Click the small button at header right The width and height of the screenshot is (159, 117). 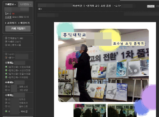[151, 6]
